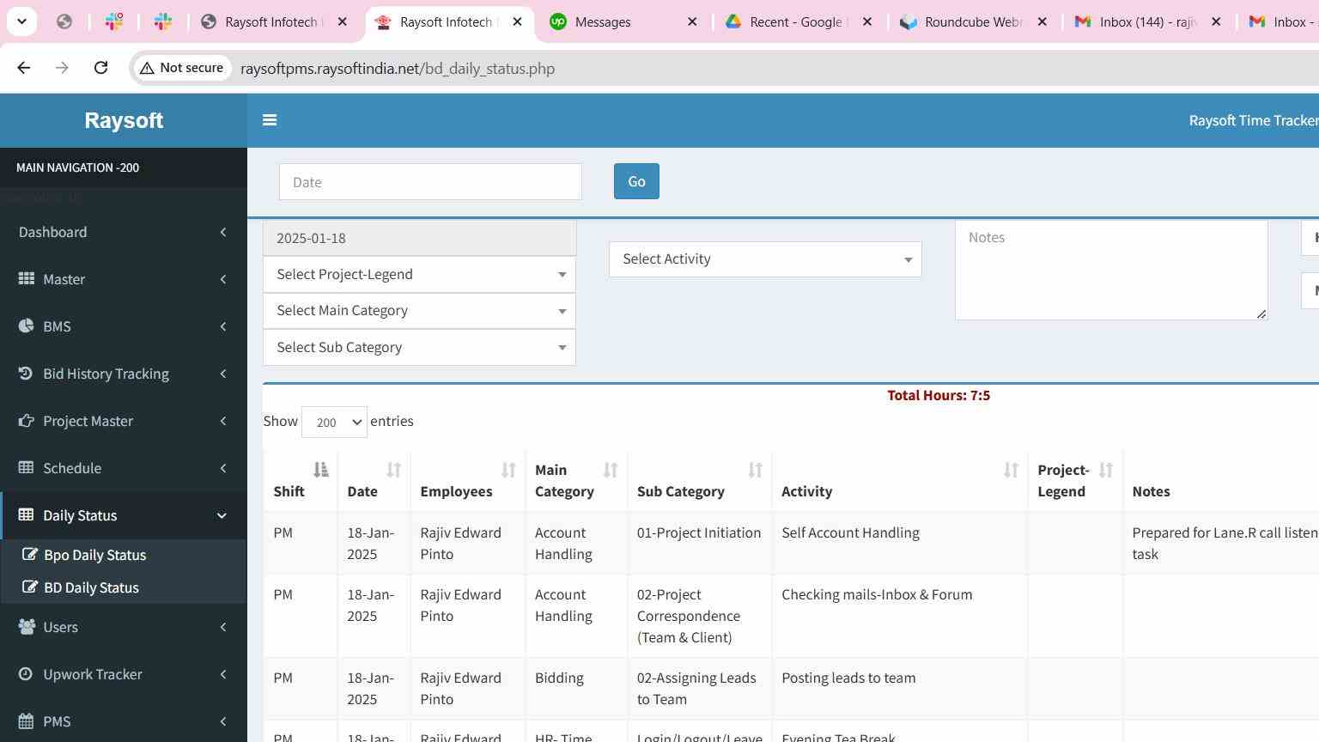Open the Select Sub Category dropdown
Image resolution: width=1319 pixels, height=742 pixels.
tap(419, 347)
